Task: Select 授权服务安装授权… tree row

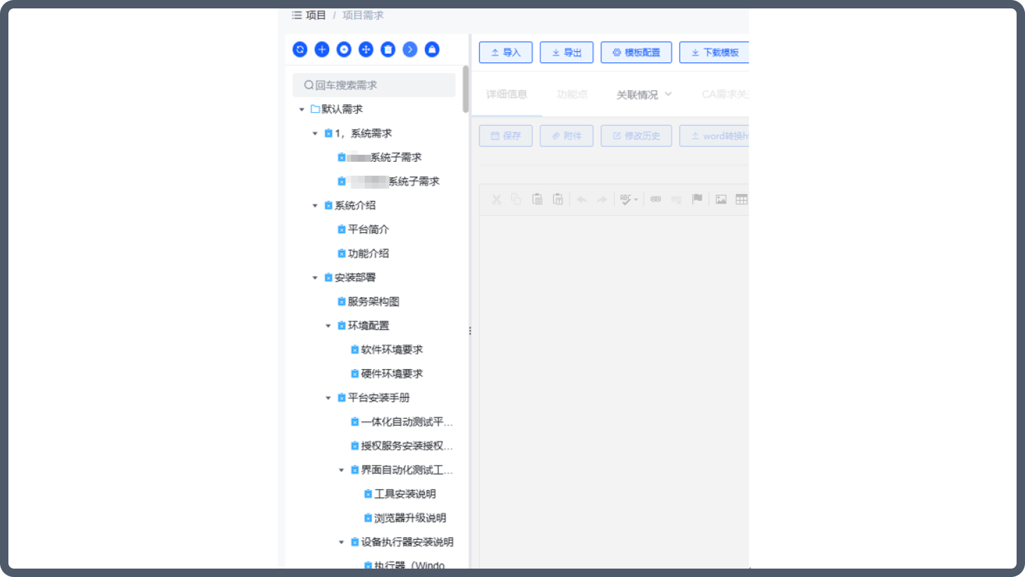Action: click(x=402, y=446)
